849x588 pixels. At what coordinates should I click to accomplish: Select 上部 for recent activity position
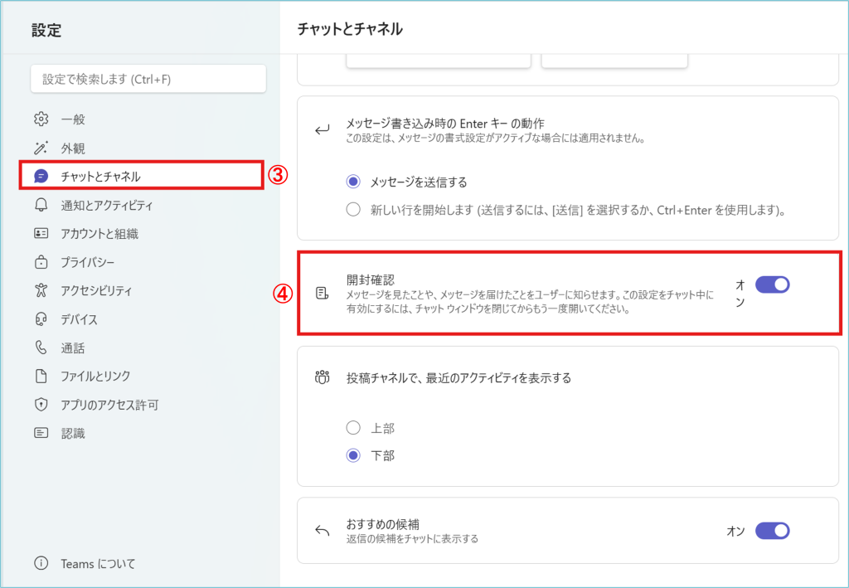(x=354, y=428)
